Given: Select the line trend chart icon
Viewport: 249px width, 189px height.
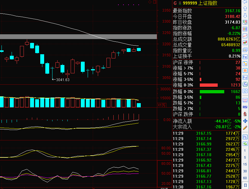Looking at the screenshot, I should tap(245, 36).
